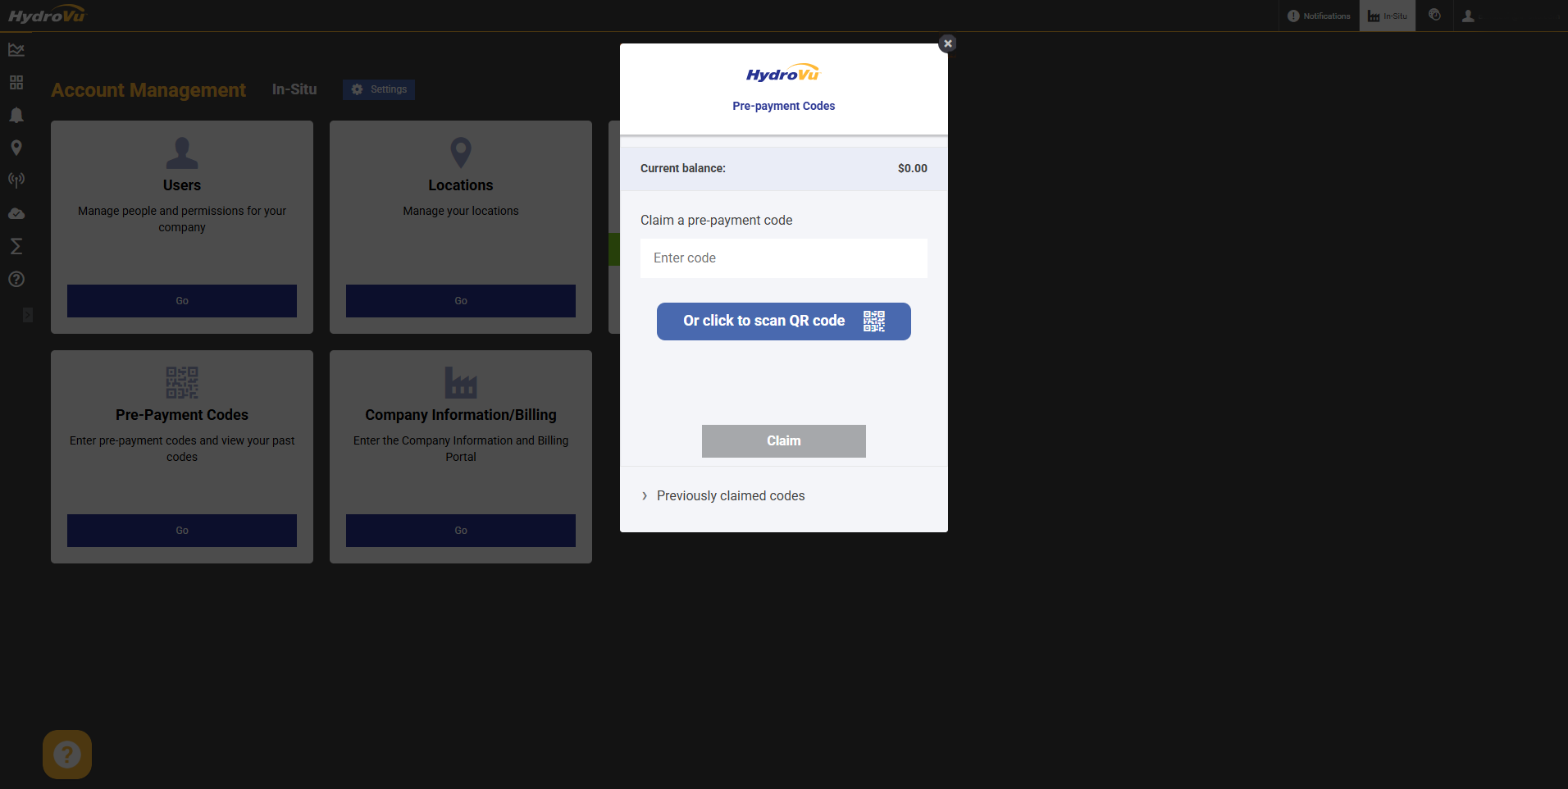Open the location pin icon in sidebar
The height and width of the screenshot is (789, 1568).
16,148
